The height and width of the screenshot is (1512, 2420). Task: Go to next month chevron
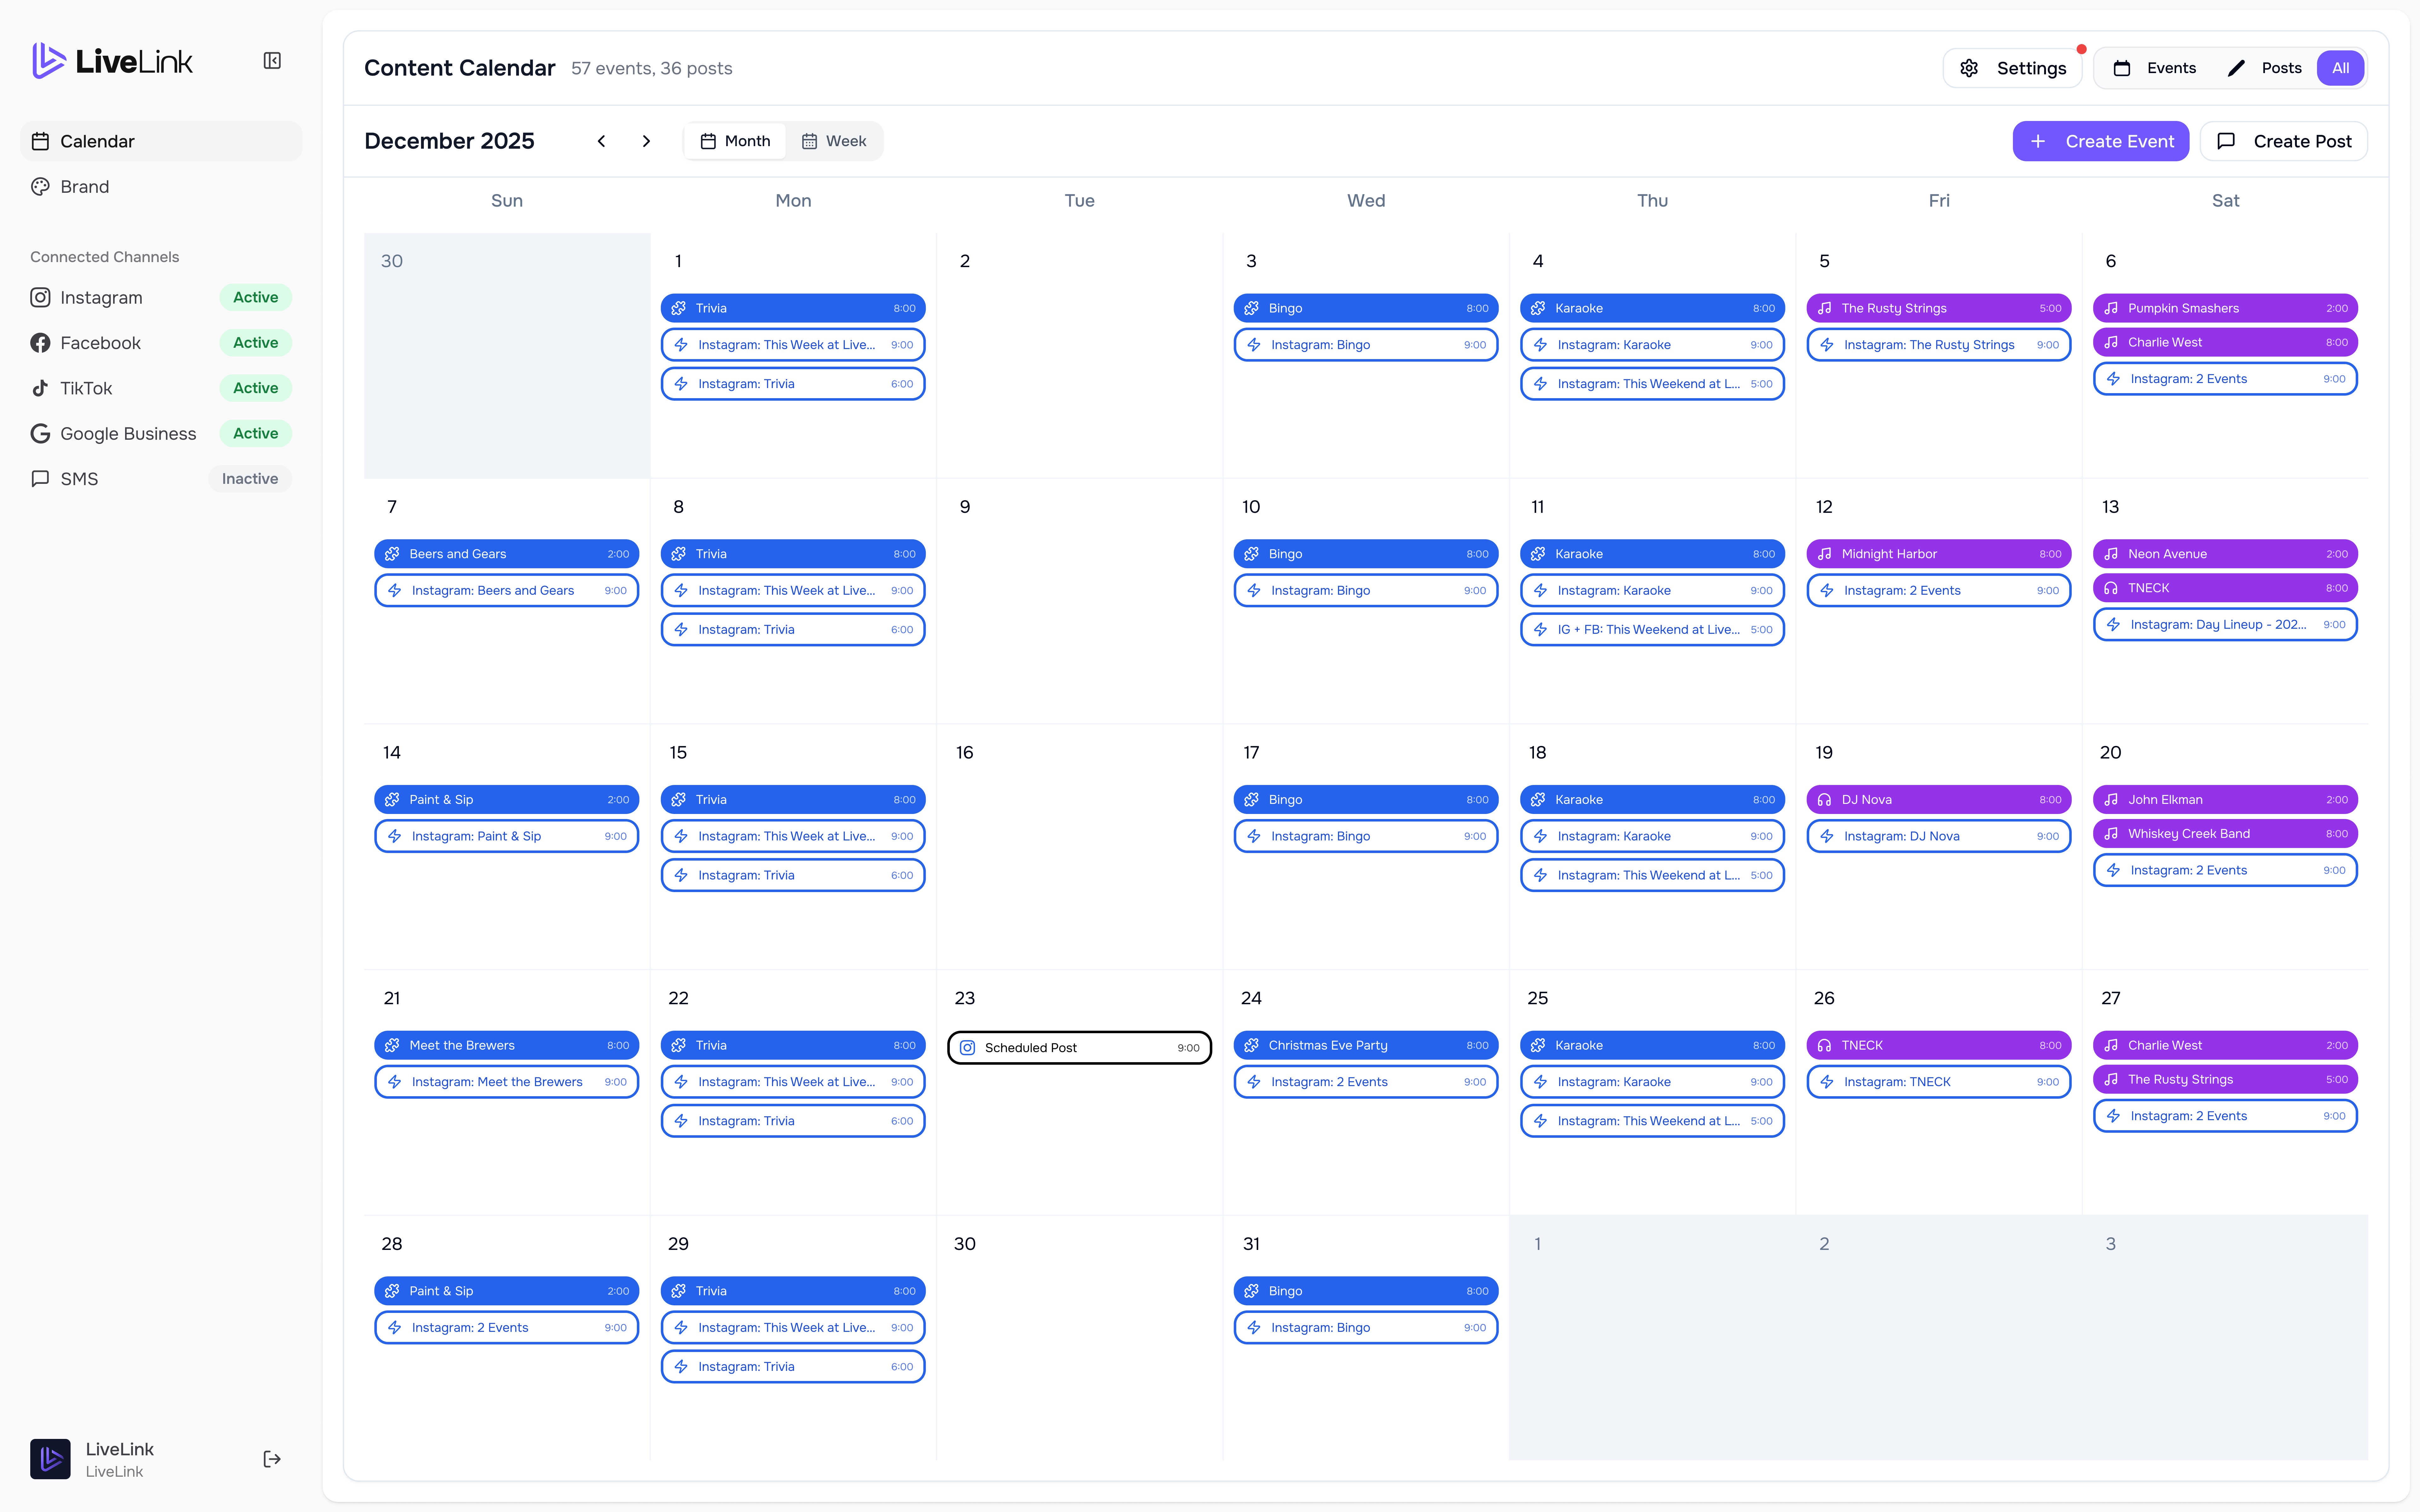646,141
